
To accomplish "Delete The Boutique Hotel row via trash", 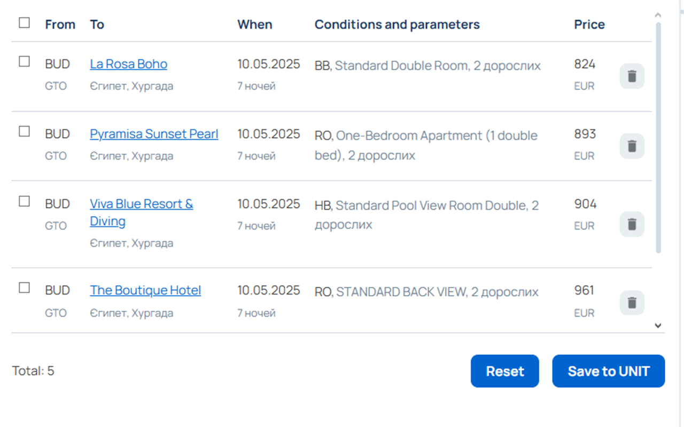I will tap(632, 303).
